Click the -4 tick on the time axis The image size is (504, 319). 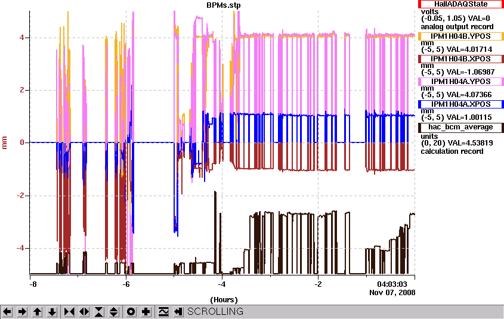[x=222, y=284]
